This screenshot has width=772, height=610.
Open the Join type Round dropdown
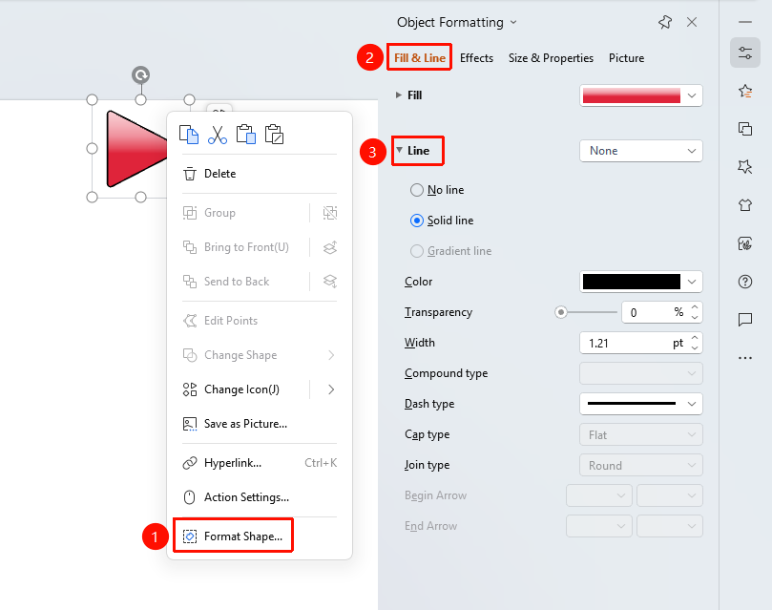640,465
